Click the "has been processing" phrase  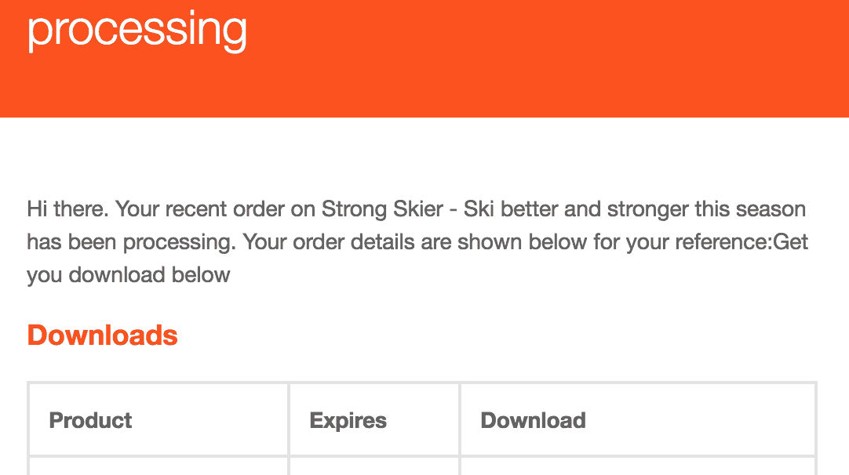pos(132,242)
